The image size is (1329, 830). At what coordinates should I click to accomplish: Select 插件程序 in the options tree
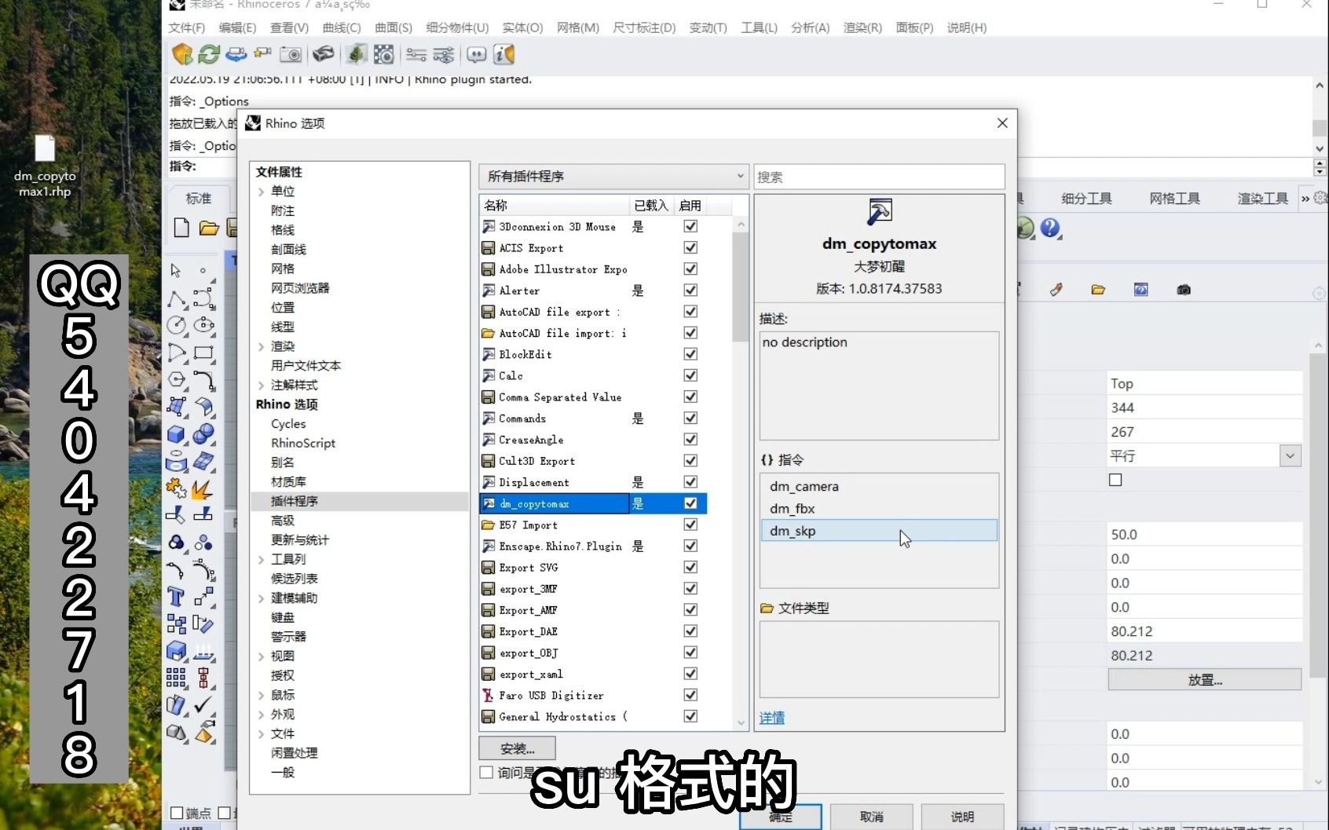coord(359,501)
